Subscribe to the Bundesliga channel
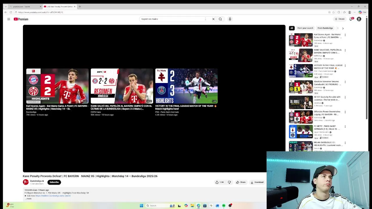 (x=54, y=182)
